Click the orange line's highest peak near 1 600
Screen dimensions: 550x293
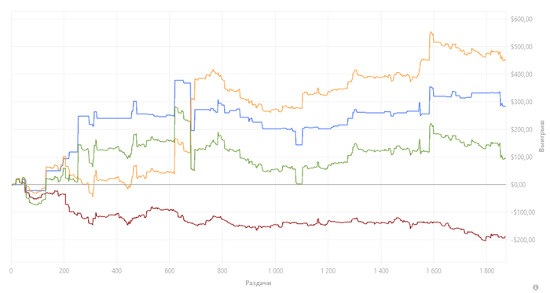[431, 33]
